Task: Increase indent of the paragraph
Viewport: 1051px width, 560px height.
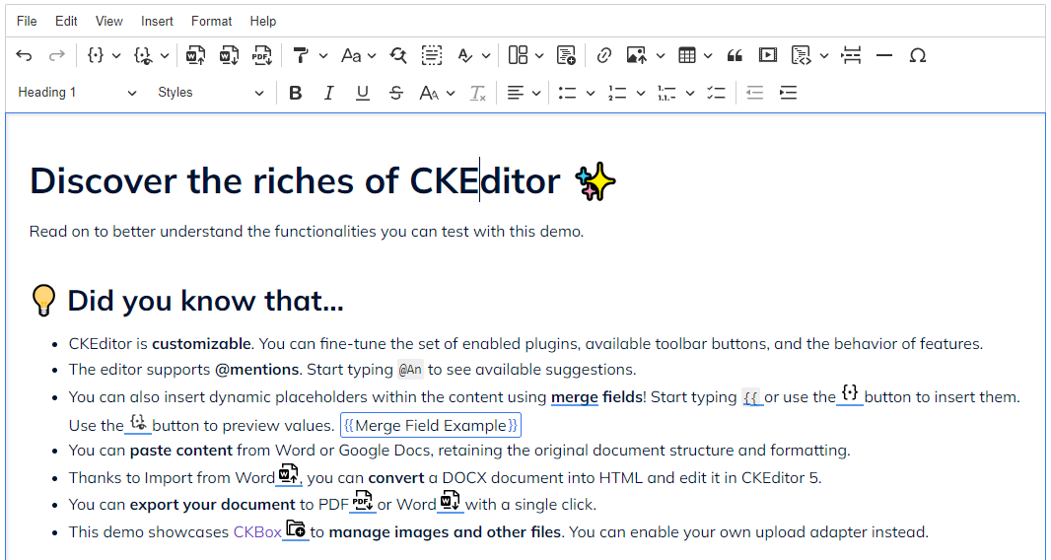Action: (789, 94)
